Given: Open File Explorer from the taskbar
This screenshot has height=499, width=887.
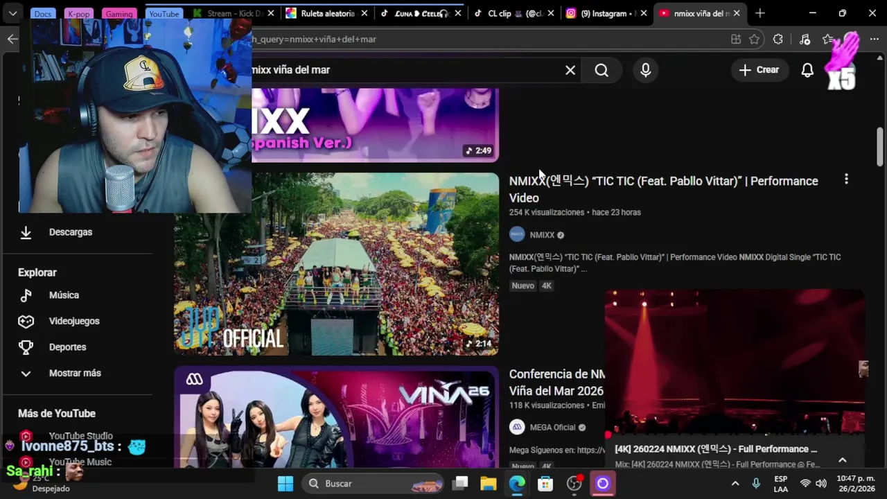Looking at the screenshot, I should pos(489,484).
